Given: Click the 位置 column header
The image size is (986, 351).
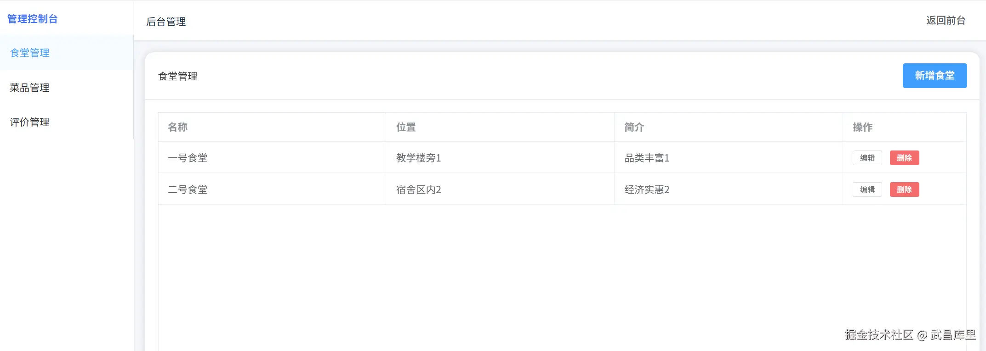Looking at the screenshot, I should [x=500, y=127].
